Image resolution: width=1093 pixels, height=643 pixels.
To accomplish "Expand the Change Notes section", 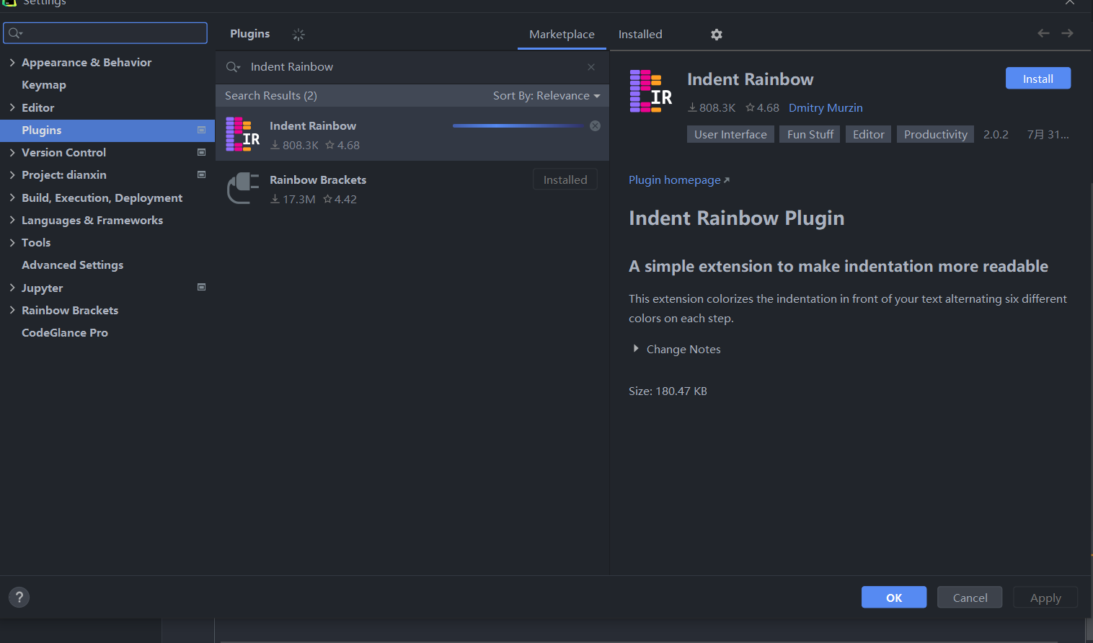I will pyautogui.click(x=636, y=349).
